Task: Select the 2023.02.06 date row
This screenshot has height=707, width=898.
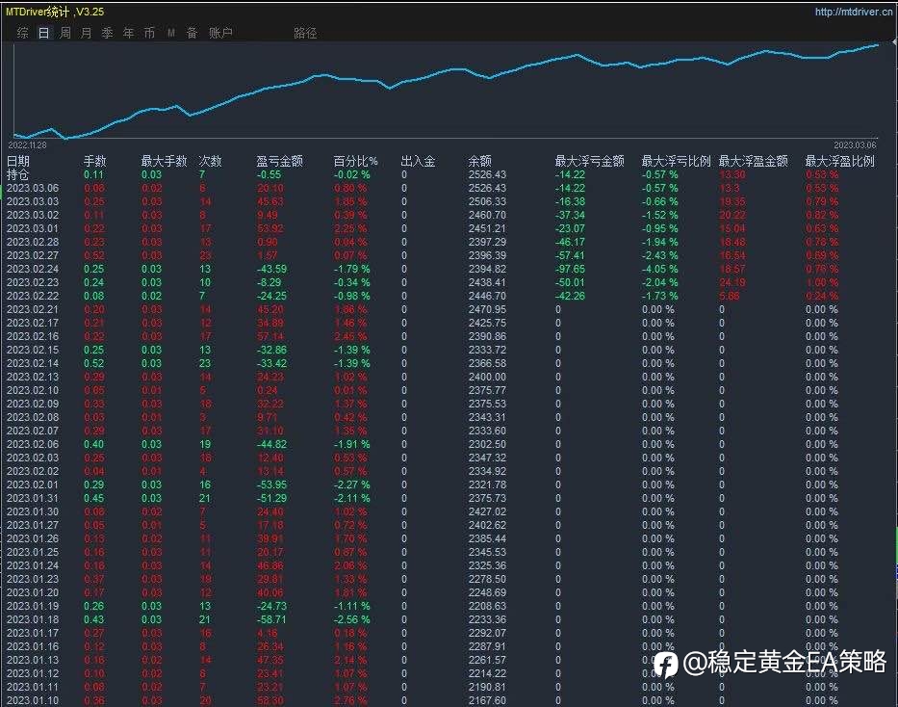Action: point(33,444)
